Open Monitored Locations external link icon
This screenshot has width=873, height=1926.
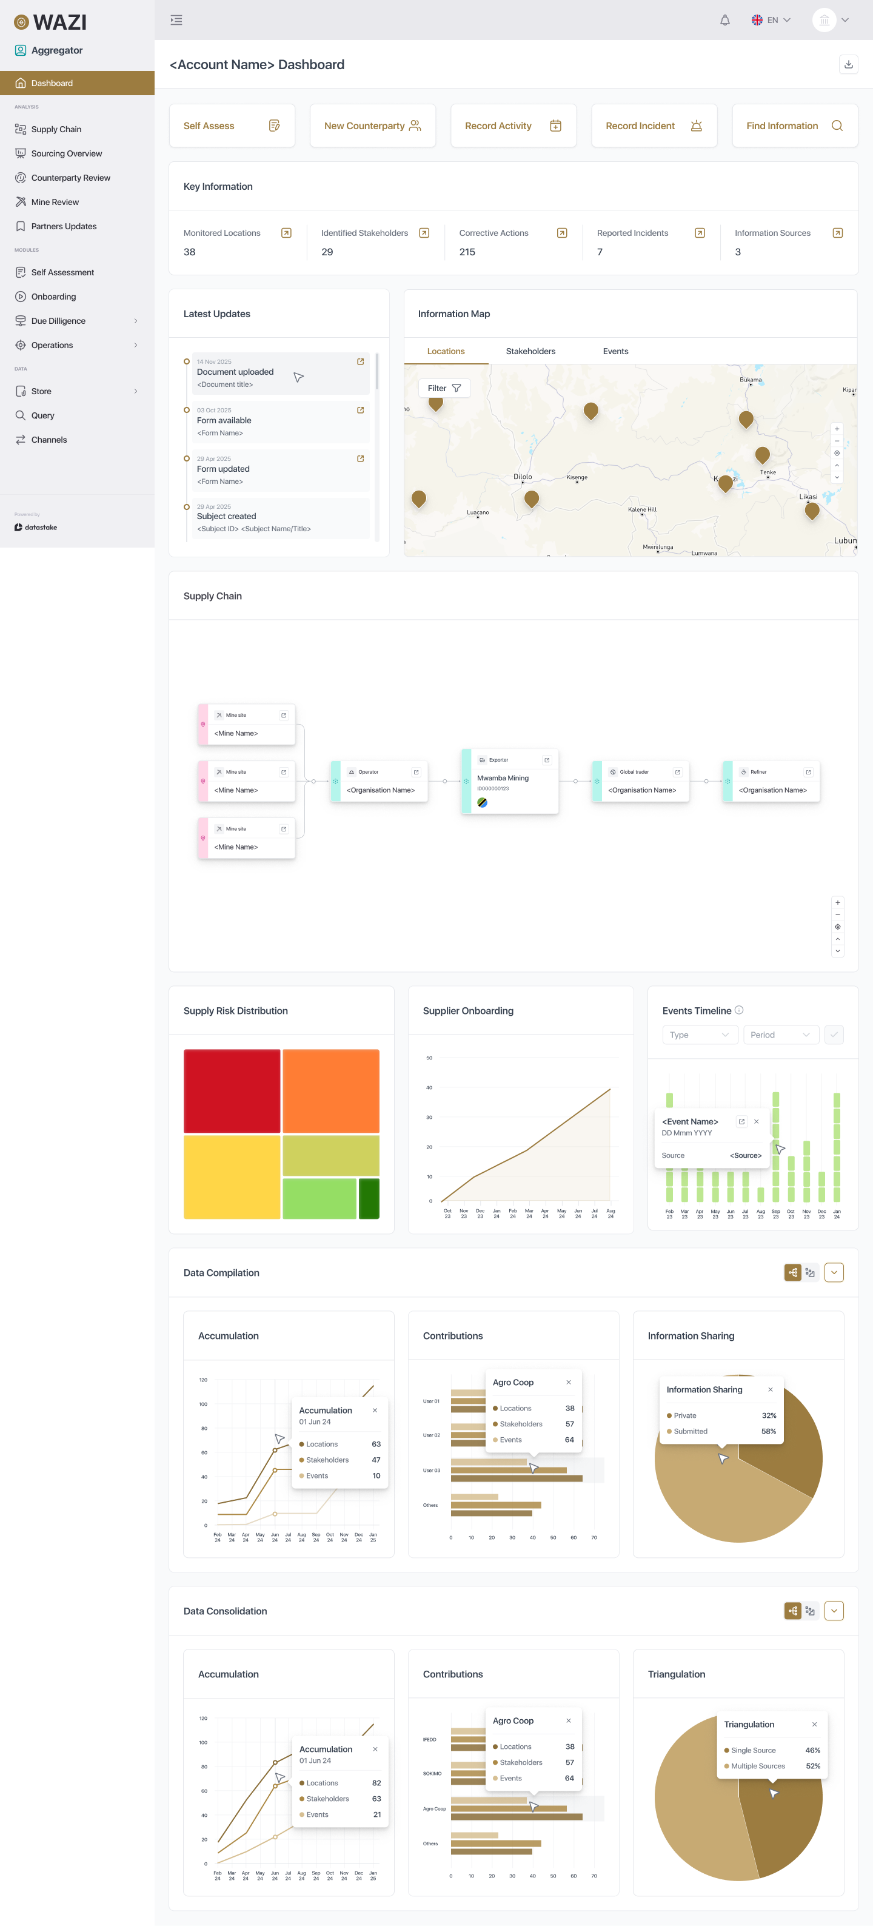[286, 233]
